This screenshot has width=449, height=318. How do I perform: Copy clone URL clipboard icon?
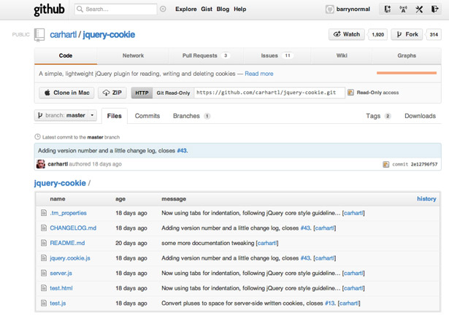pyautogui.click(x=350, y=93)
